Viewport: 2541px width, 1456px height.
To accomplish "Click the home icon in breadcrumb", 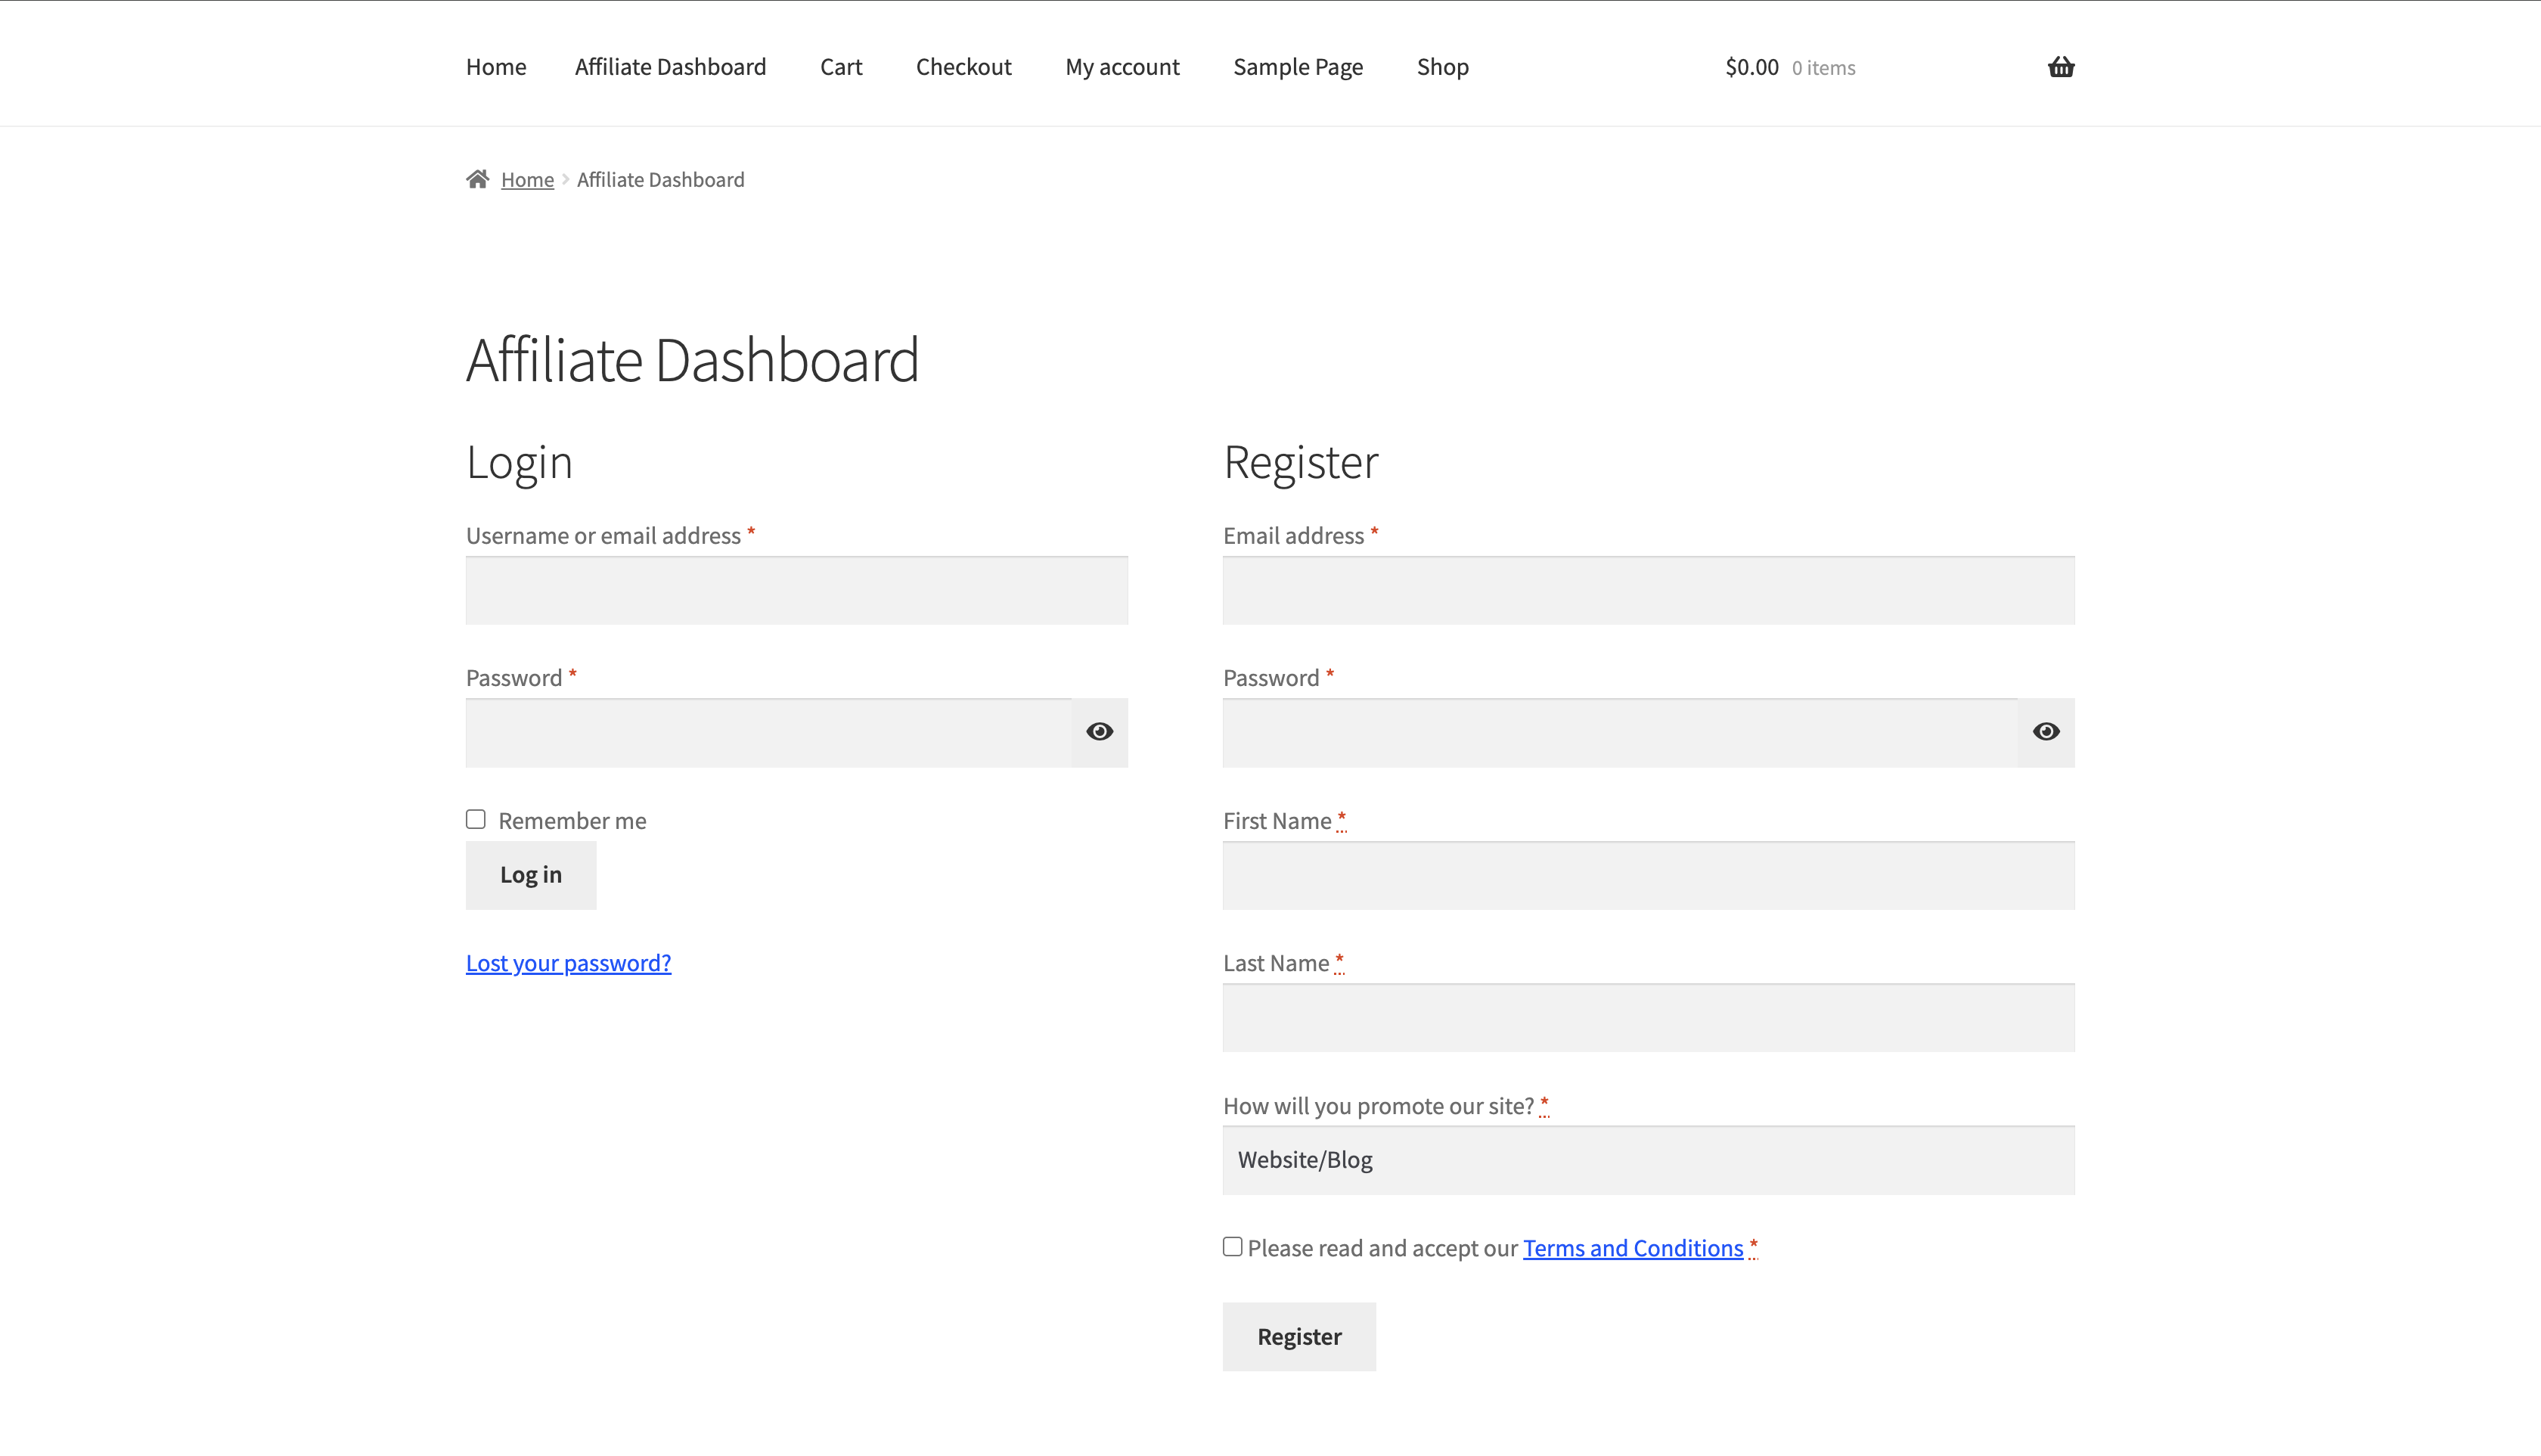I will click(478, 179).
